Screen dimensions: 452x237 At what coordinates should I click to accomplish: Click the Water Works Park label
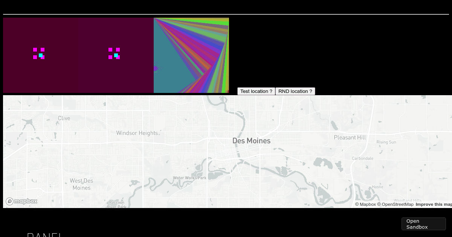(190, 178)
